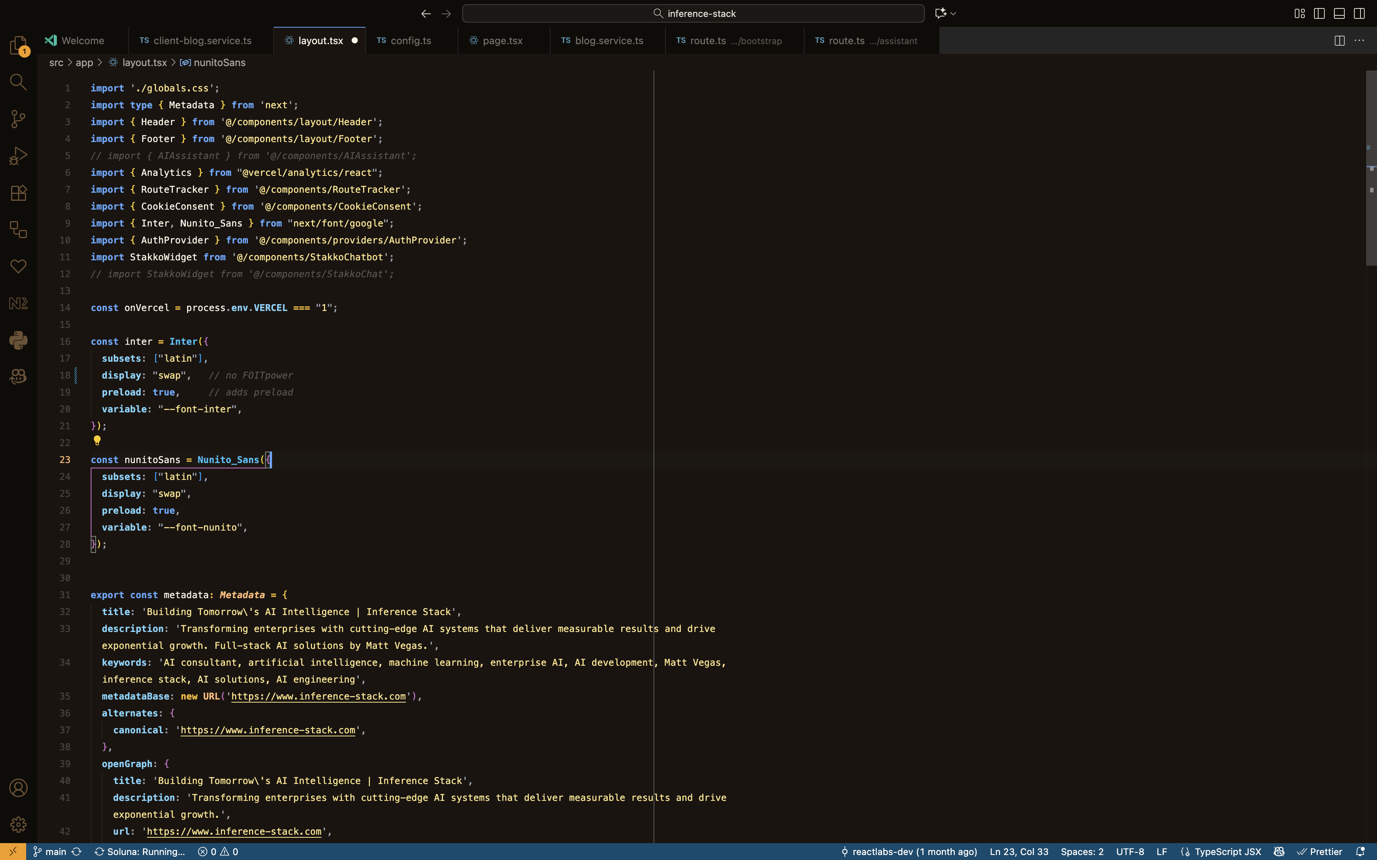The height and width of the screenshot is (860, 1377).
Task: Open the dropdown arrow next to the Copilot icon
Action: [x=954, y=14]
